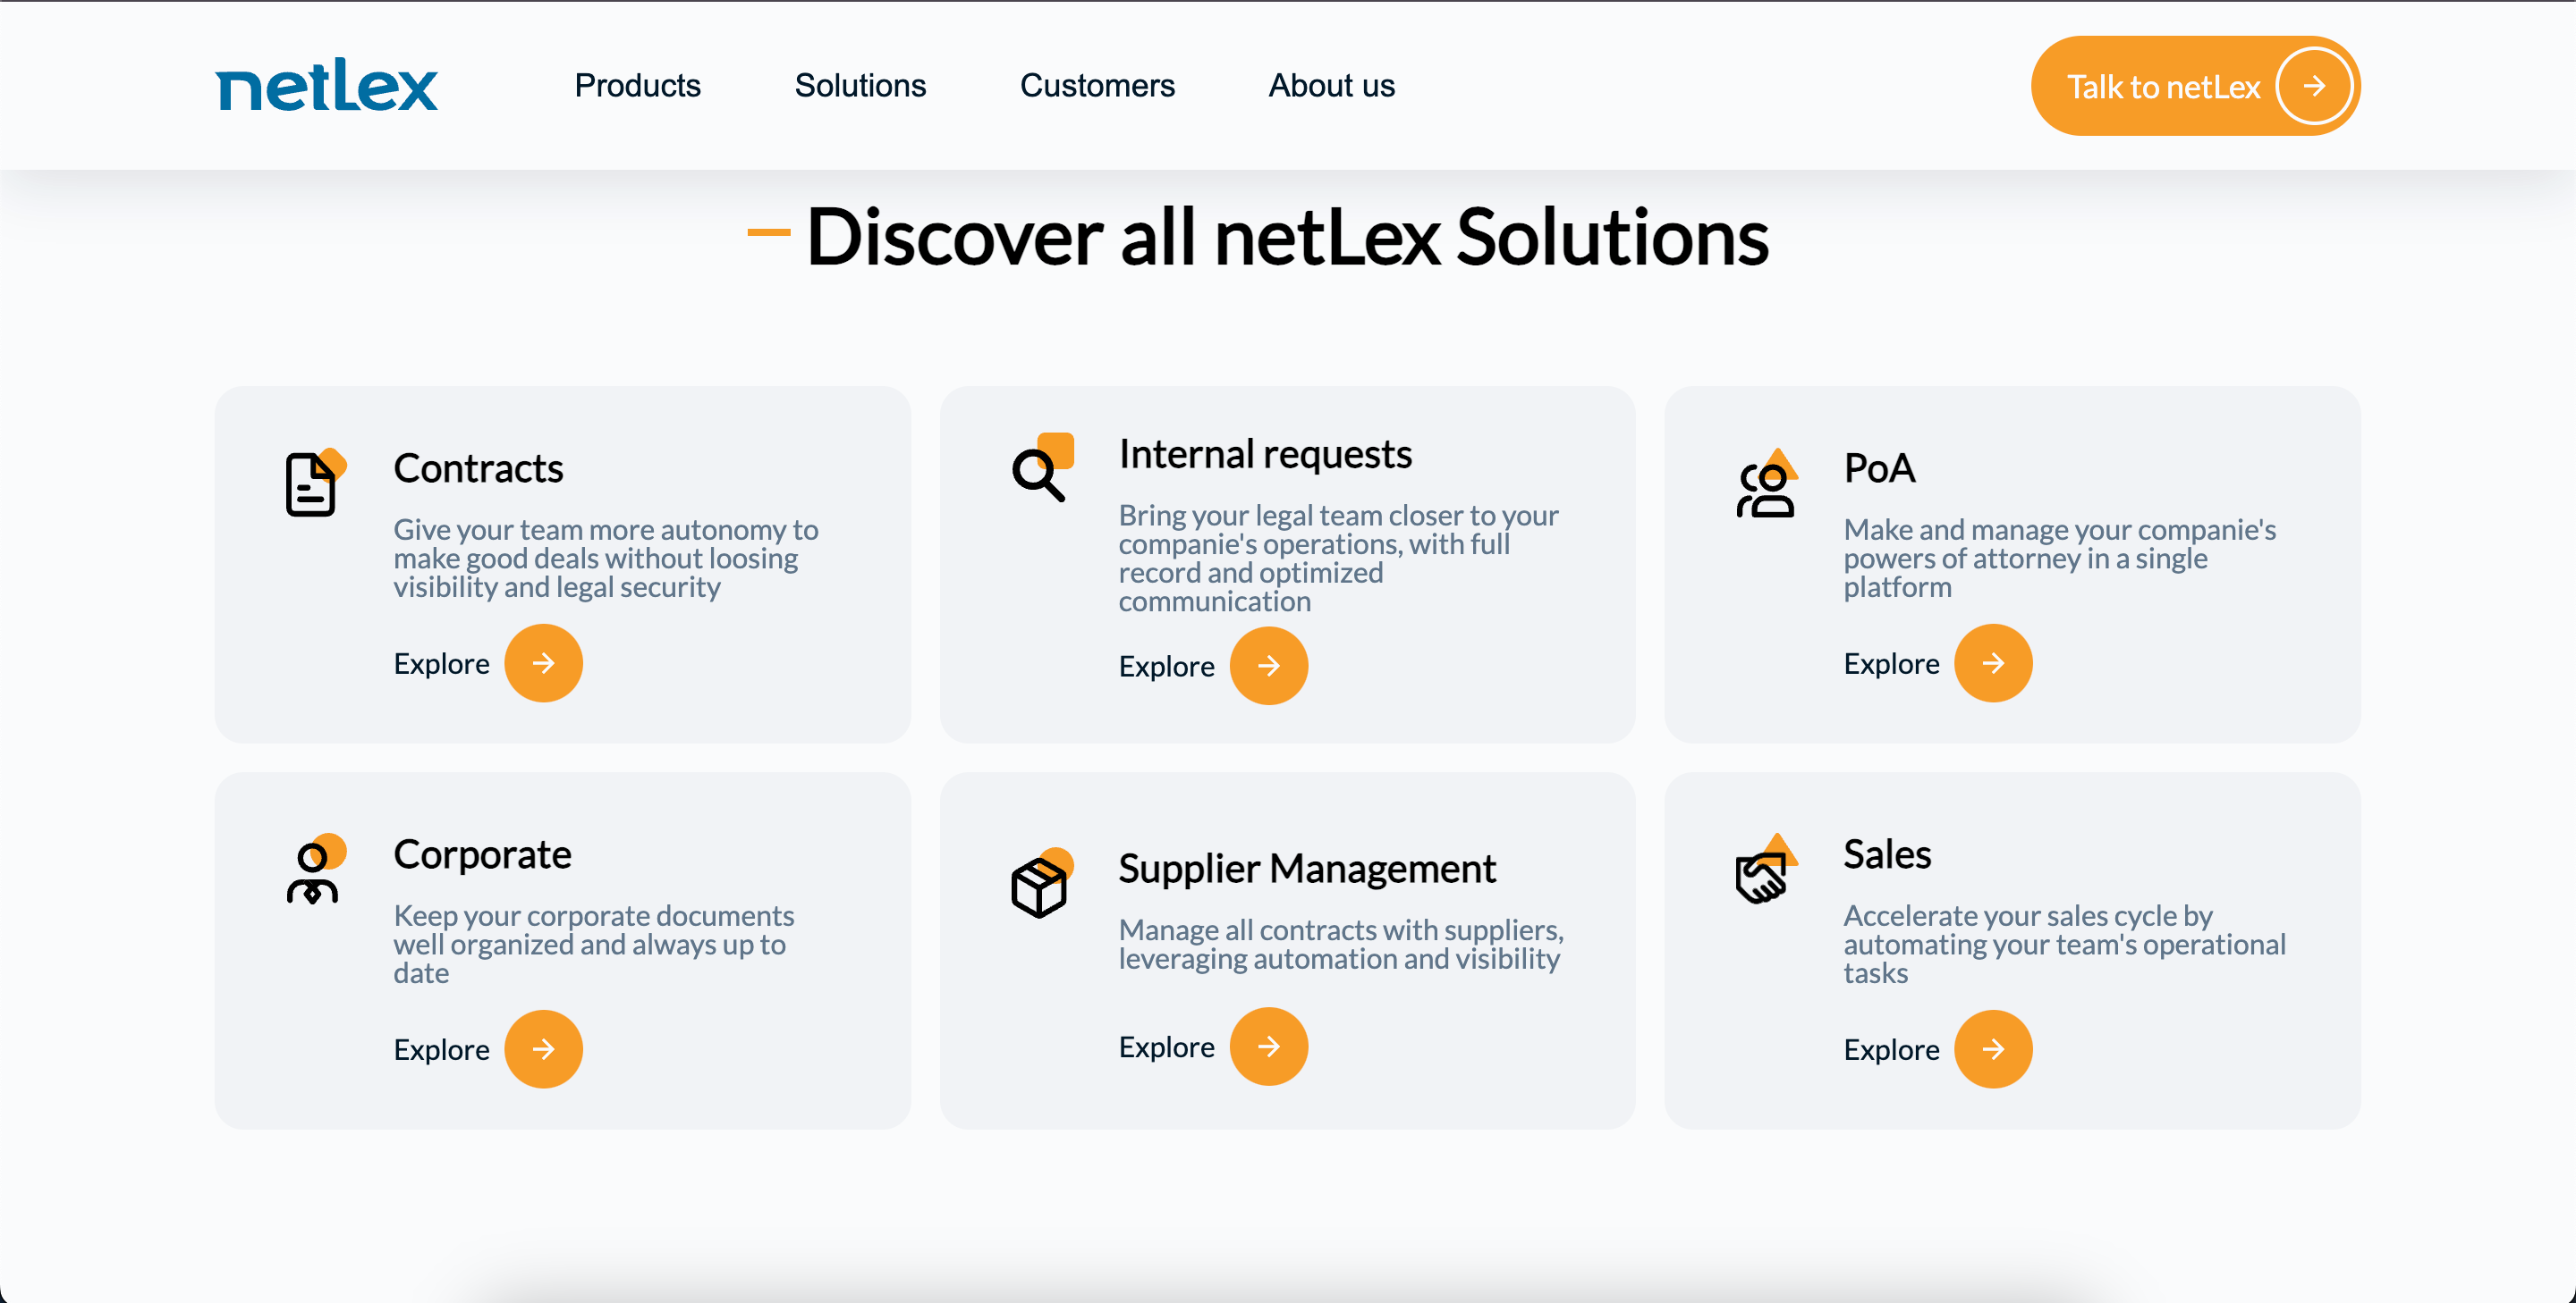Click the Corporate person icon
2576x1303 pixels.
coord(316,869)
